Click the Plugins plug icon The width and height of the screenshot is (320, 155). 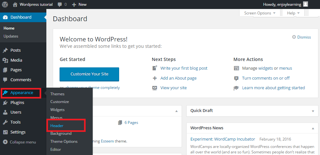[5, 102]
